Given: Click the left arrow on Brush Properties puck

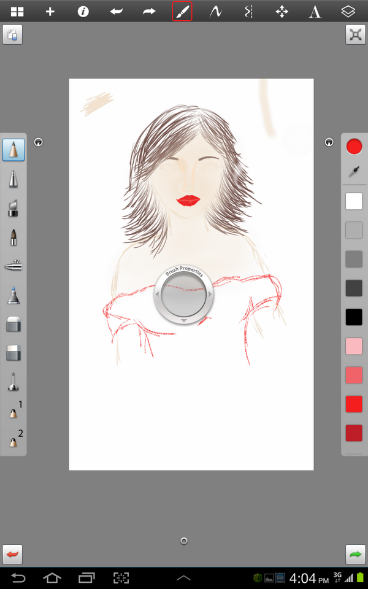Looking at the screenshot, I should (x=158, y=294).
